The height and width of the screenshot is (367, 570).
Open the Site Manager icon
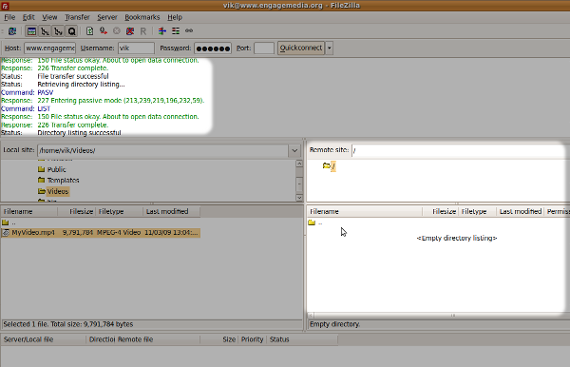(x=12, y=31)
